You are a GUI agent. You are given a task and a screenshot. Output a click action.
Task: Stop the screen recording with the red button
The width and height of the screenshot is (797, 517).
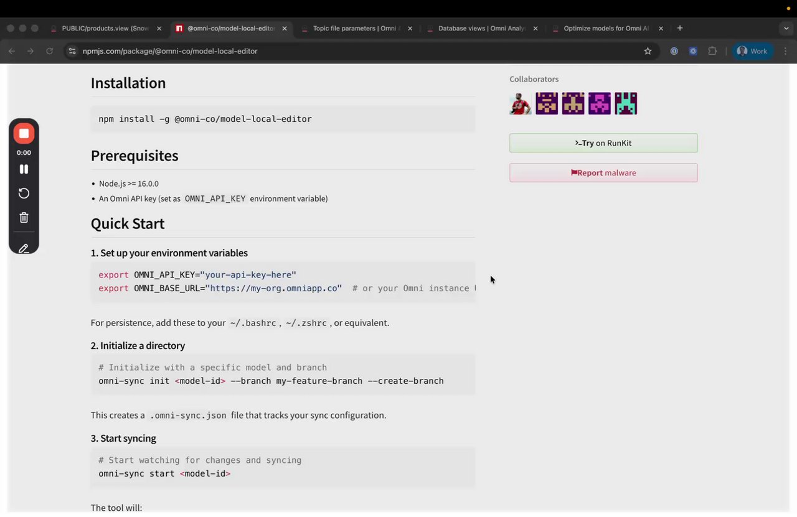24,133
